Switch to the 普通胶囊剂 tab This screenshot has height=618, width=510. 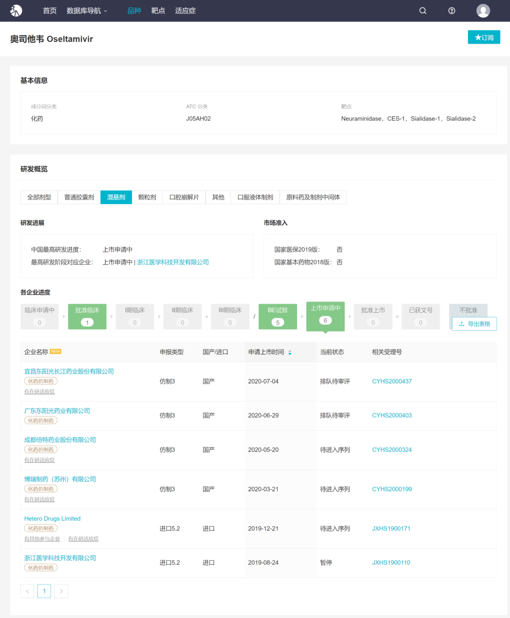[x=79, y=197]
